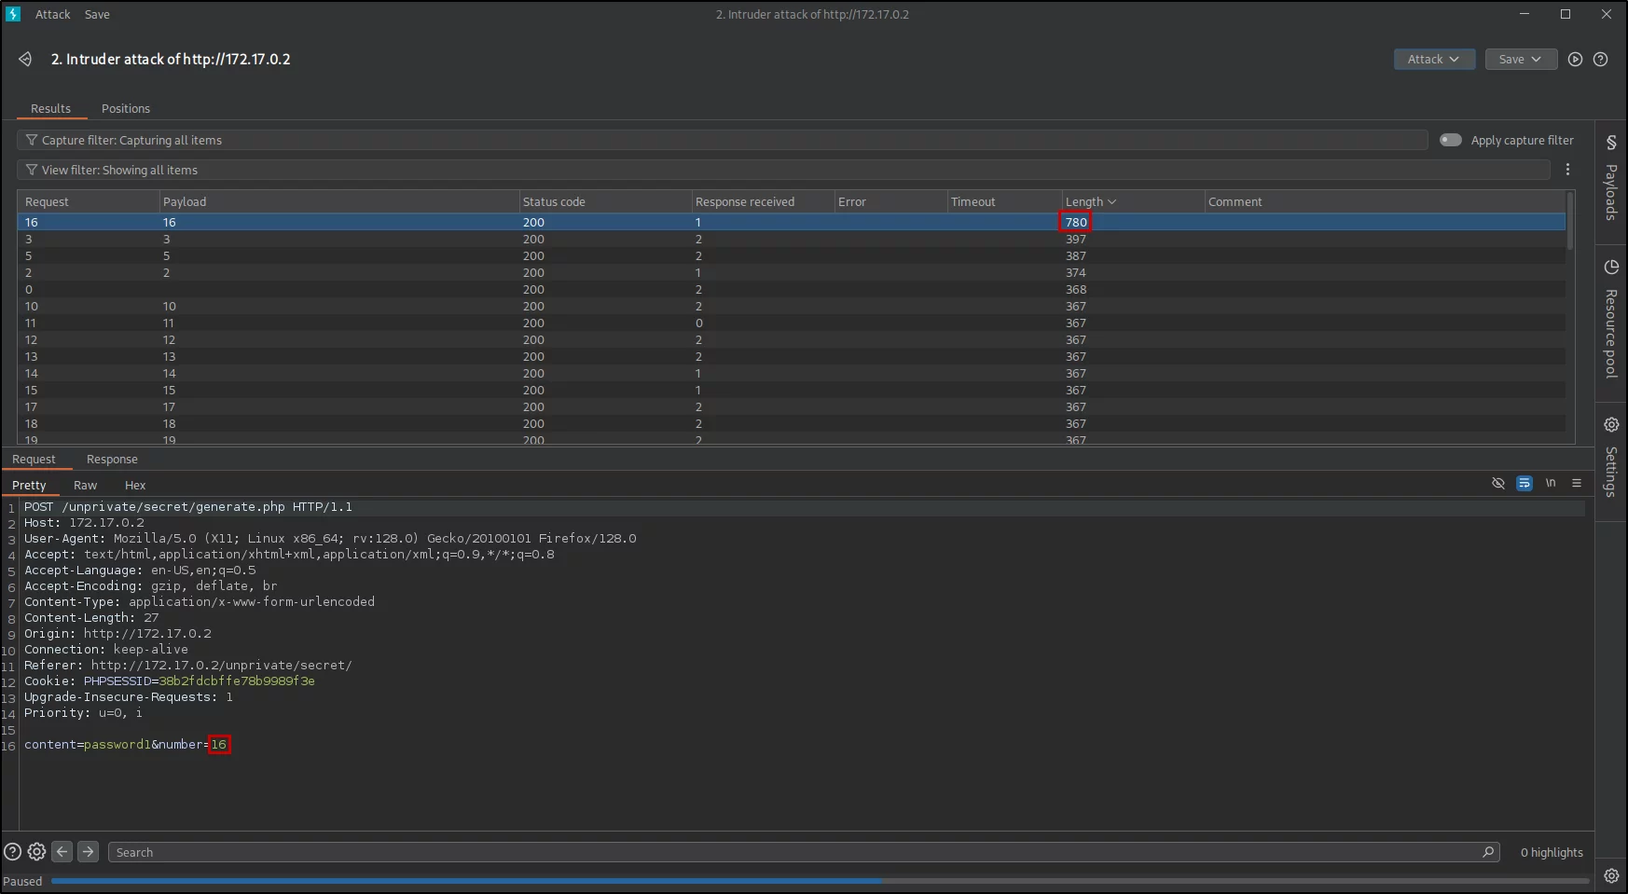Select the Response tab

coord(112,459)
